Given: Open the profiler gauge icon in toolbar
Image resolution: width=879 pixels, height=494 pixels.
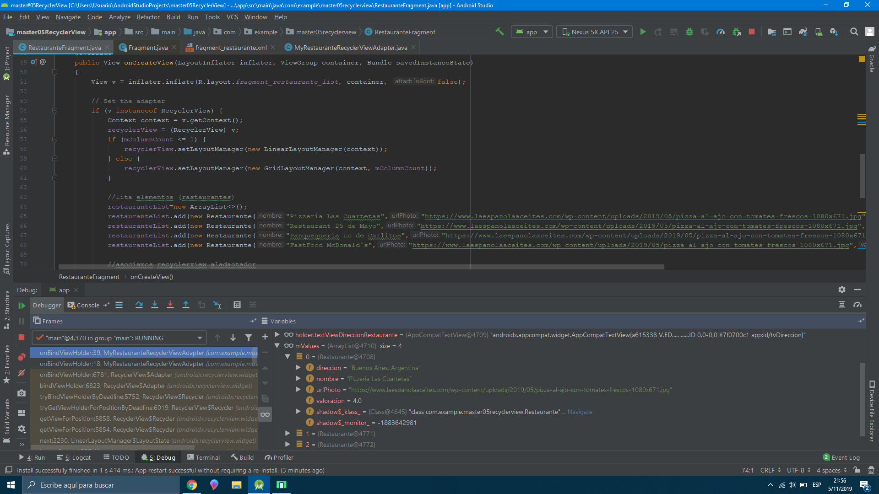Looking at the screenshot, I should point(720,32).
